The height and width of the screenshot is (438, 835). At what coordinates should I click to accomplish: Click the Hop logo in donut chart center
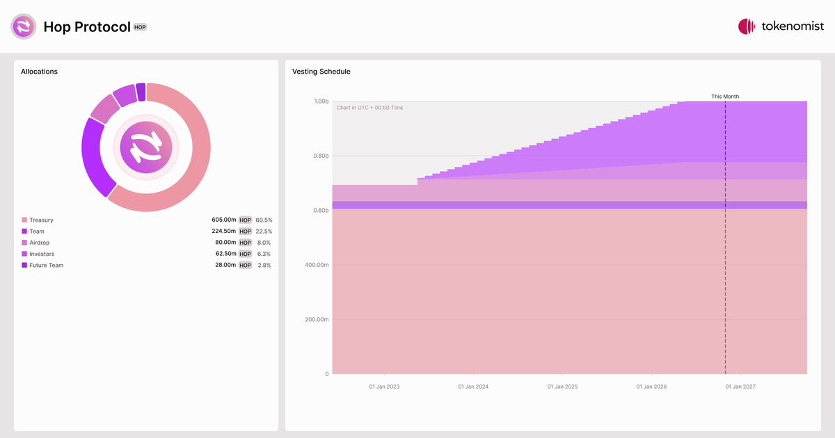pyautogui.click(x=146, y=147)
